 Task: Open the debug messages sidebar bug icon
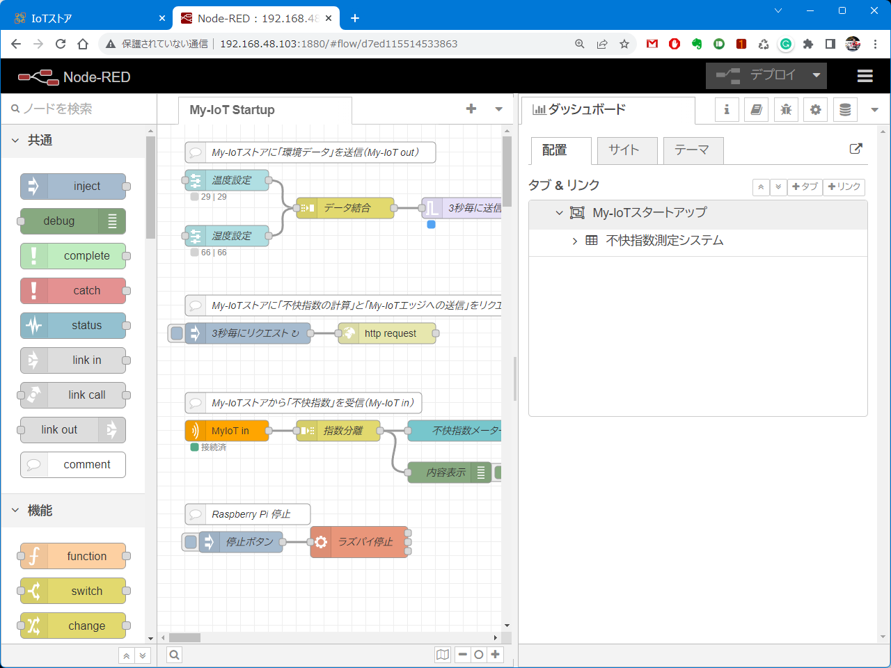786,110
